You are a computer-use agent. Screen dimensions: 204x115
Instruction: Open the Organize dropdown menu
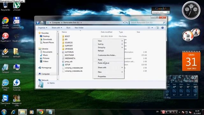point(42,28)
